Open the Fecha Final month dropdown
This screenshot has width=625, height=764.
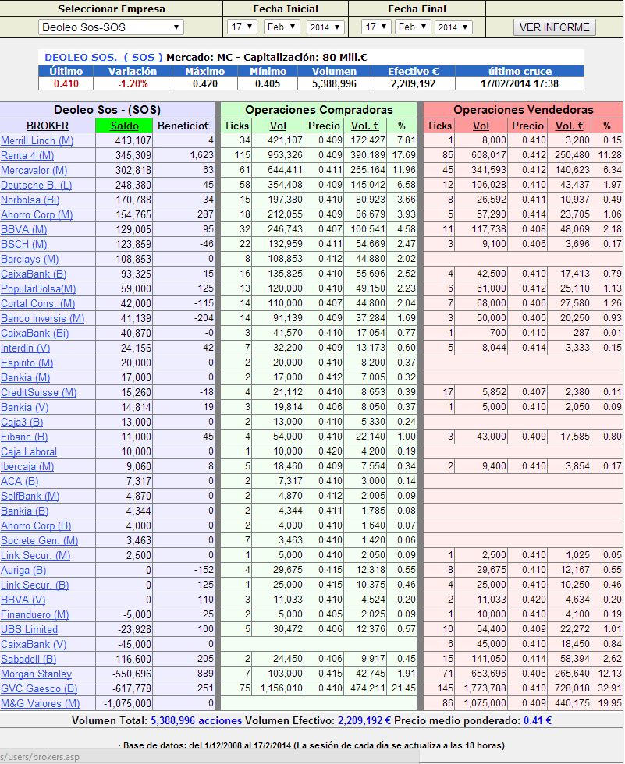tap(413, 27)
